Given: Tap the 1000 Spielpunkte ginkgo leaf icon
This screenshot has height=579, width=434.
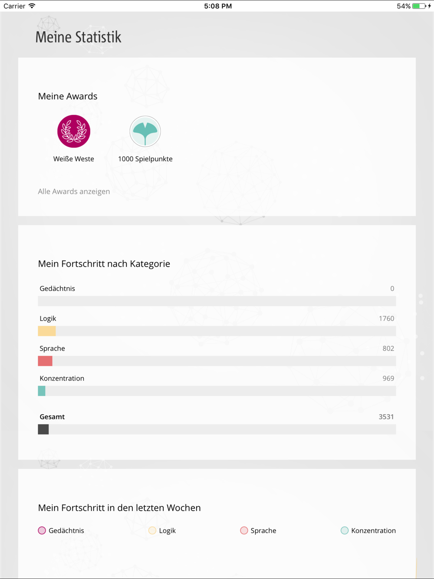Looking at the screenshot, I should (x=145, y=131).
